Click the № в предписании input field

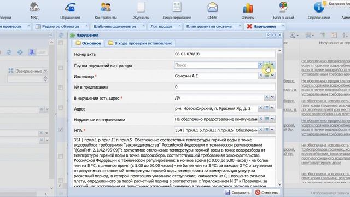224,86
